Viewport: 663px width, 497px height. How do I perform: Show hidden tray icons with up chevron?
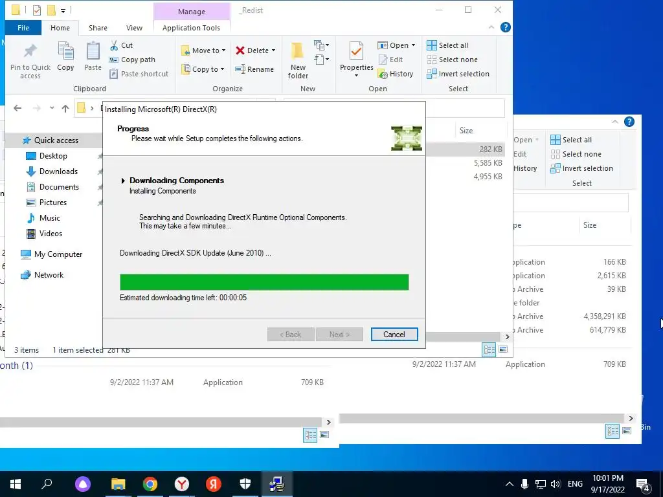pos(510,484)
